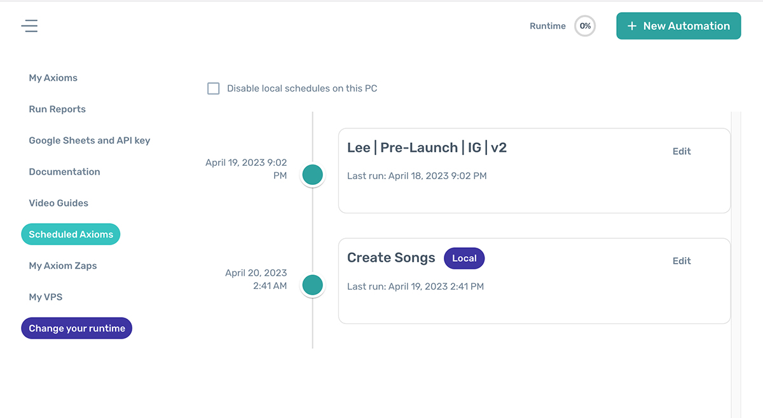Click the Local badge on Create Songs
This screenshot has width=763, height=418.
pos(464,259)
